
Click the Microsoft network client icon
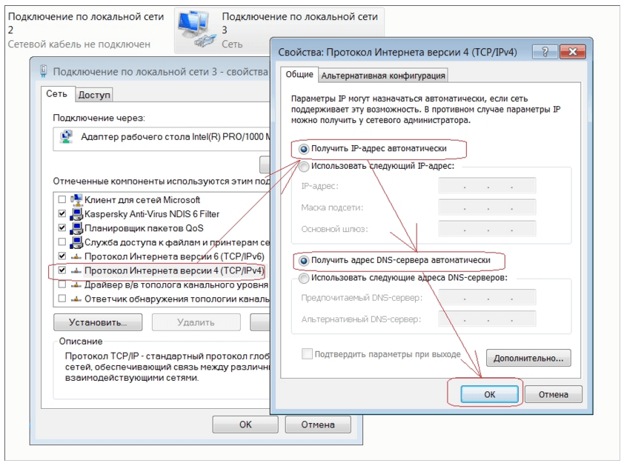coord(76,199)
